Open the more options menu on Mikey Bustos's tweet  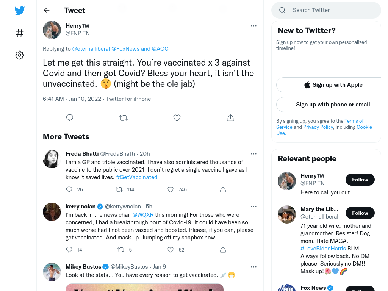[253, 267]
